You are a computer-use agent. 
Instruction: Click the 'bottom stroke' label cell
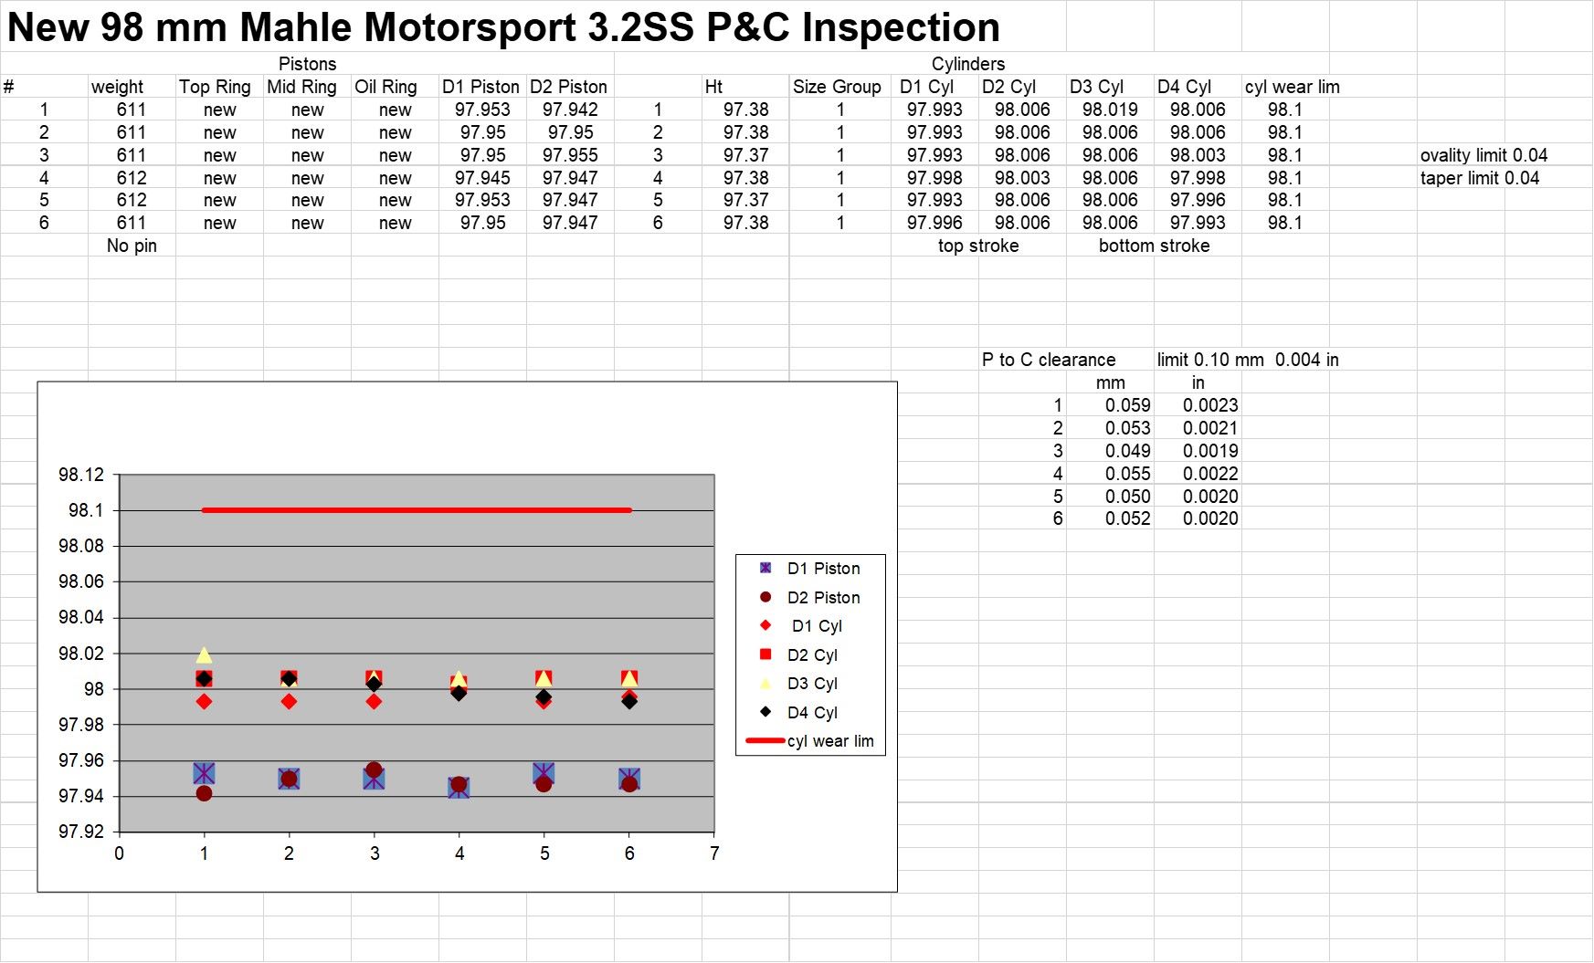click(x=1154, y=246)
